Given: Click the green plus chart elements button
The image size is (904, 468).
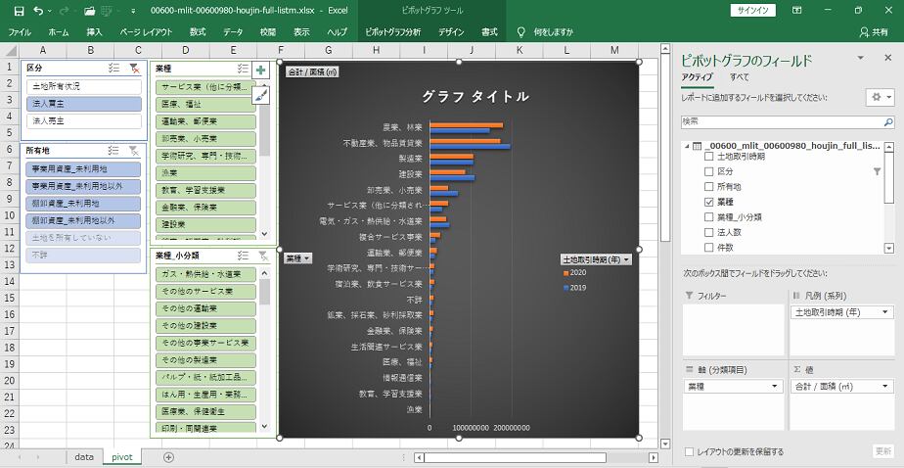Looking at the screenshot, I should pos(260,70).
